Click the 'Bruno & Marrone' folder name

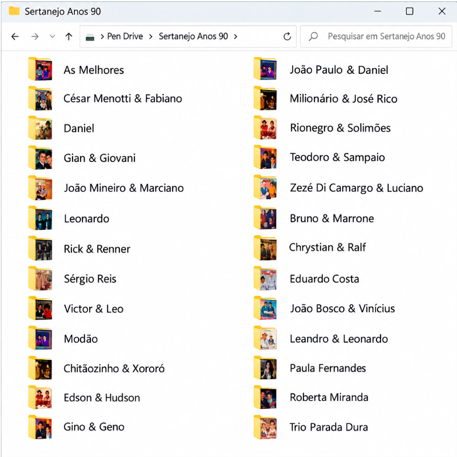332,218
